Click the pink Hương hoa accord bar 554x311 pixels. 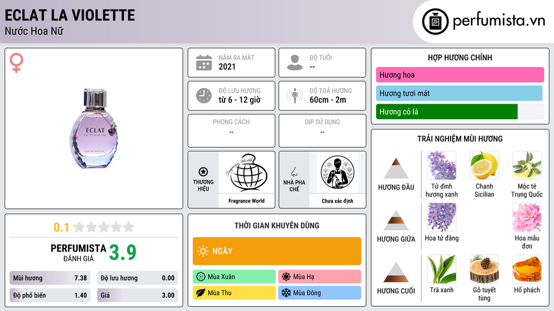click(x=460, y=75)
